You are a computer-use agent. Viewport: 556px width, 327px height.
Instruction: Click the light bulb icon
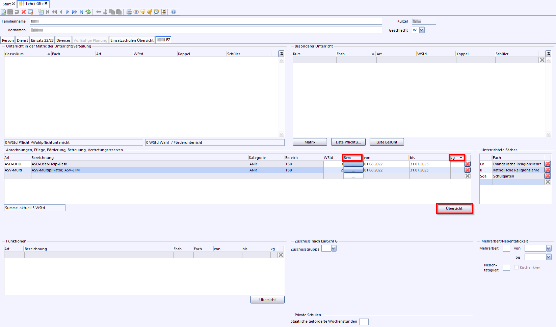click(143, 12)
